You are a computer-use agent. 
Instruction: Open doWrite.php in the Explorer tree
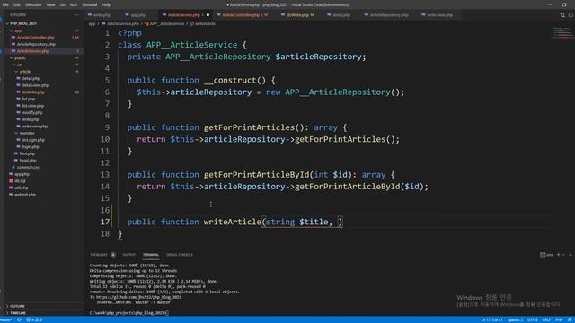pyautogui.click(x=33, y=92)
